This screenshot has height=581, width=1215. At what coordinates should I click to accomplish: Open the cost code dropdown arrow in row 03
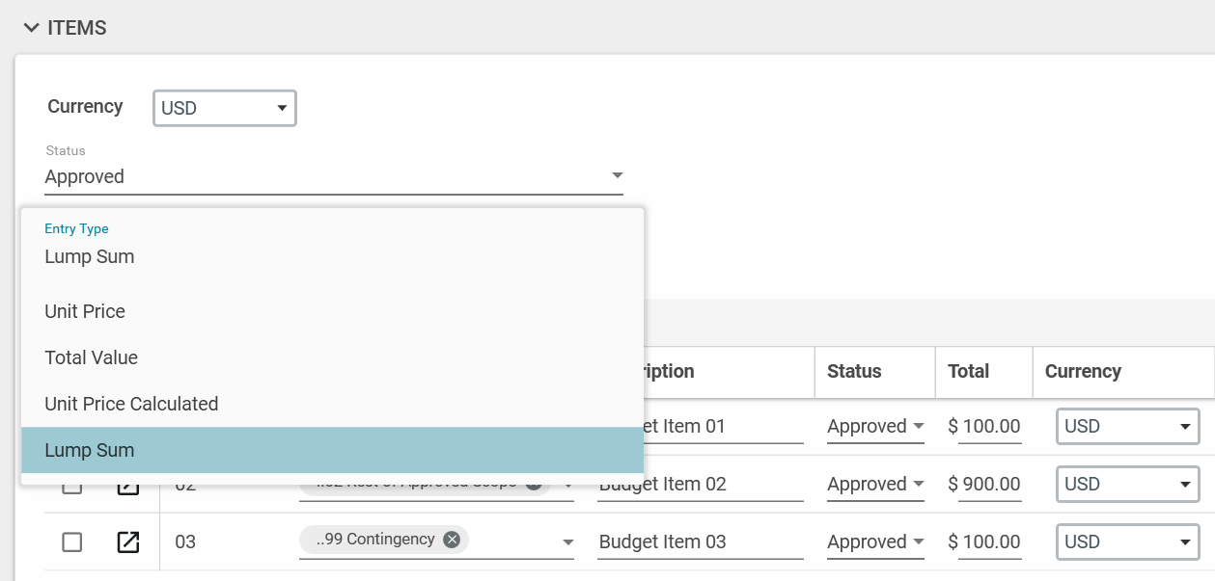click(568, 542)
